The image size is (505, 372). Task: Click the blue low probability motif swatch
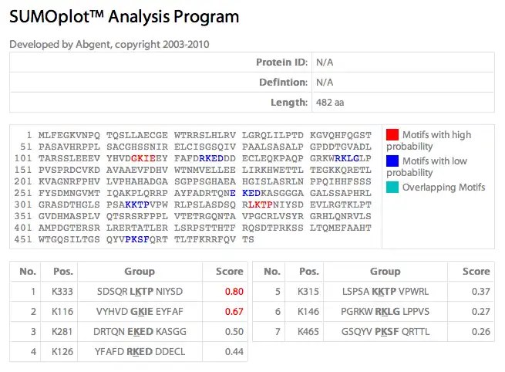click(392, 161)
